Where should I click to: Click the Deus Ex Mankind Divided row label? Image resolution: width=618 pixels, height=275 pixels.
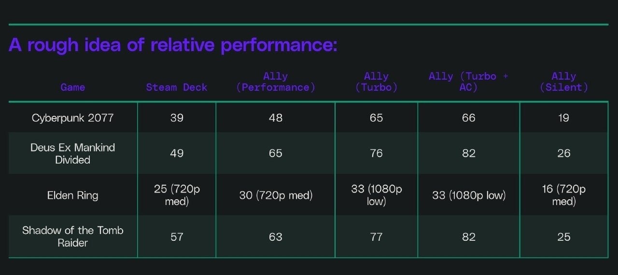(x=72, y=153)
